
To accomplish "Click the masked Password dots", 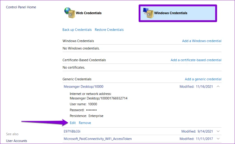I will coord(91,110).
